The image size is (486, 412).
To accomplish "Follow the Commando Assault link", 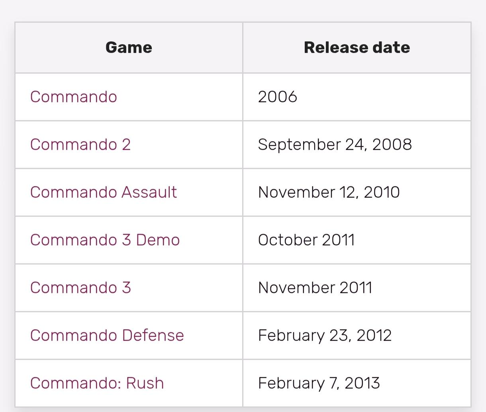I will tap(103, 192).
